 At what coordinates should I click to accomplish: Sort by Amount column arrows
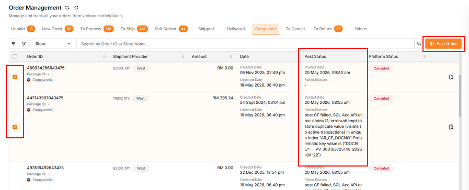[231, 56]
